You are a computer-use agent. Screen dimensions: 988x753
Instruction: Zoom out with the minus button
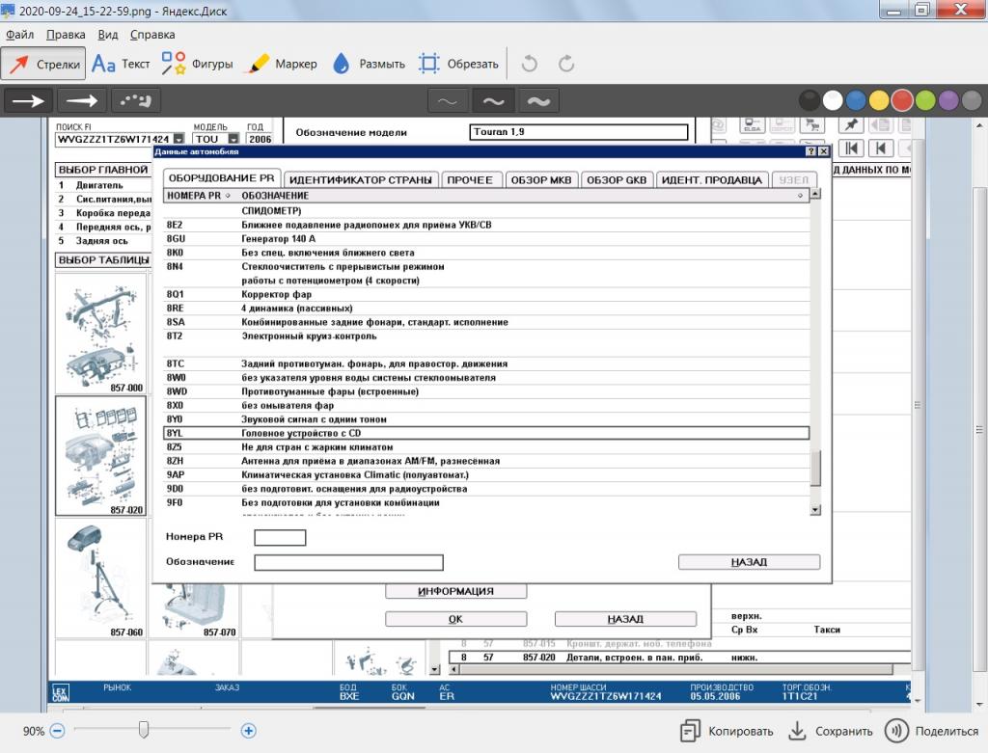click(57, 731)
